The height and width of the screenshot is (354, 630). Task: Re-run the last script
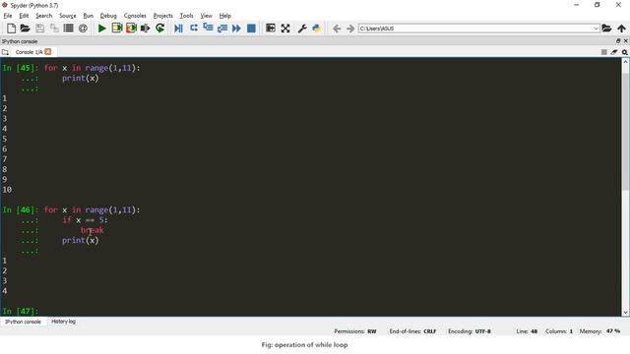pyautogui.click(x=159, y=29)
